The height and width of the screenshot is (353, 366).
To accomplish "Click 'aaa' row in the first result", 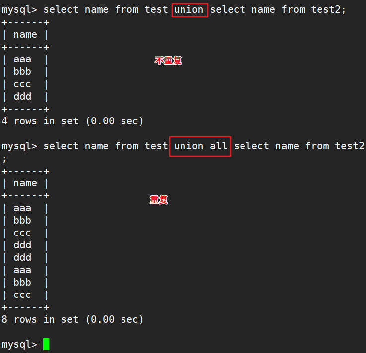I will [22, 59].
